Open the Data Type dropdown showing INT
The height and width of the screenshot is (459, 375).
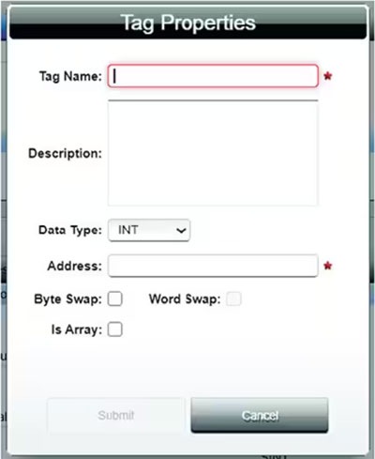pos(149,230)
